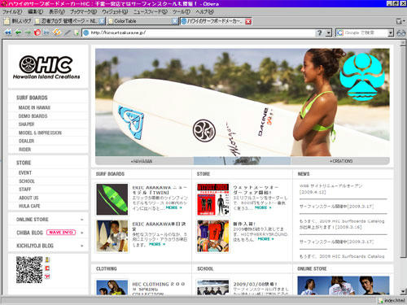Open the 表示 (View) menu
The width and height of the screenshot is (407, 305).
point(57,11)
